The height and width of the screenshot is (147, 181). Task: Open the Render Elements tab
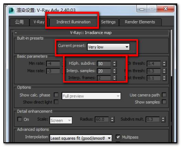coord(140,22)
